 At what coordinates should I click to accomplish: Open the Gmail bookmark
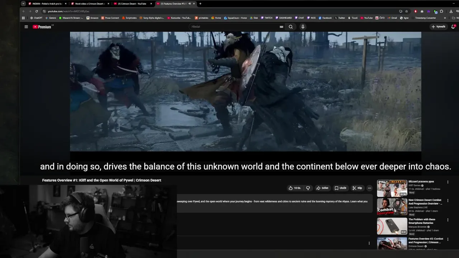click(x=392, y=18)
